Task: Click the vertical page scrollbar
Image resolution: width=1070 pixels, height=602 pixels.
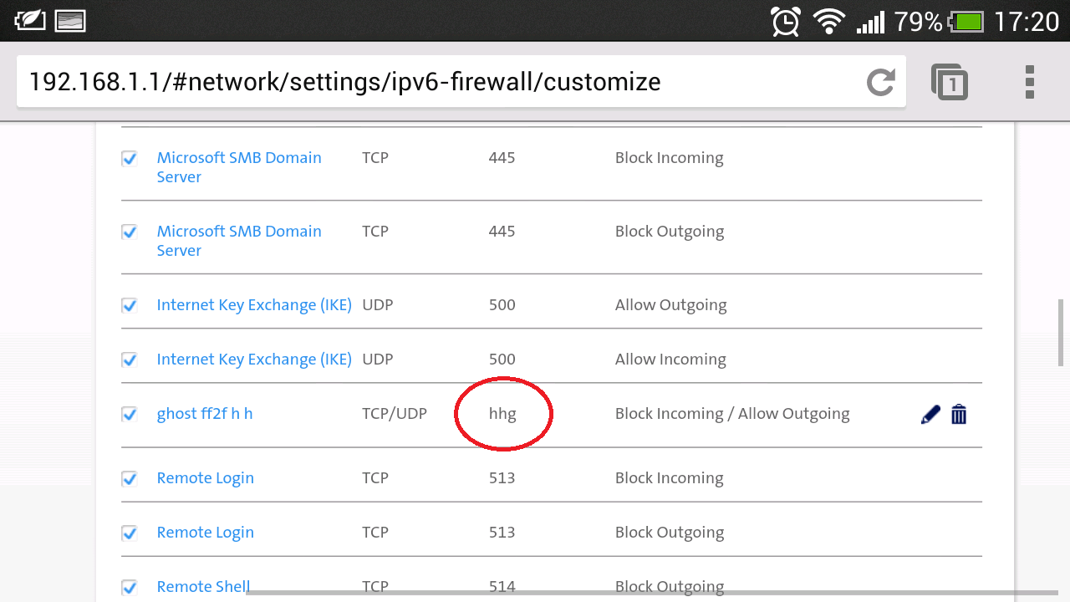Action: [x=1062, y=333]
